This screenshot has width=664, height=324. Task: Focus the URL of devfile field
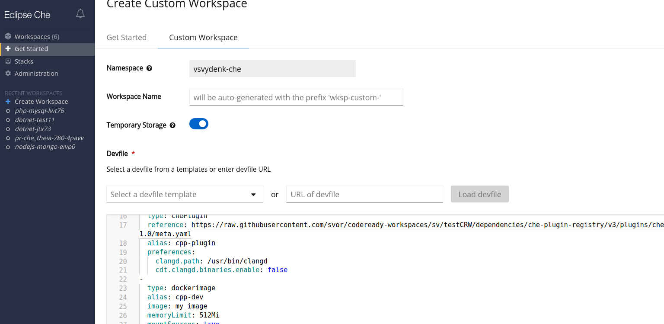point(364,194)
